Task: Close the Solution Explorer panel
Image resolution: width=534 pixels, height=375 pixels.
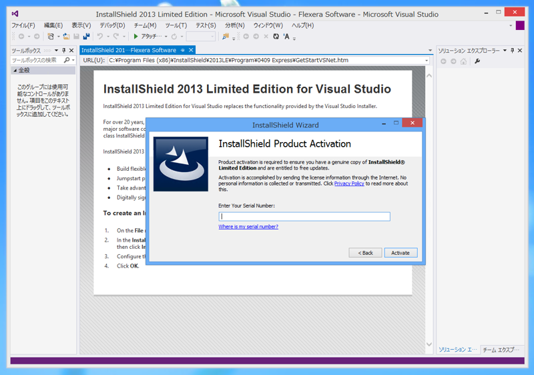Action: [x=520, y=50]
